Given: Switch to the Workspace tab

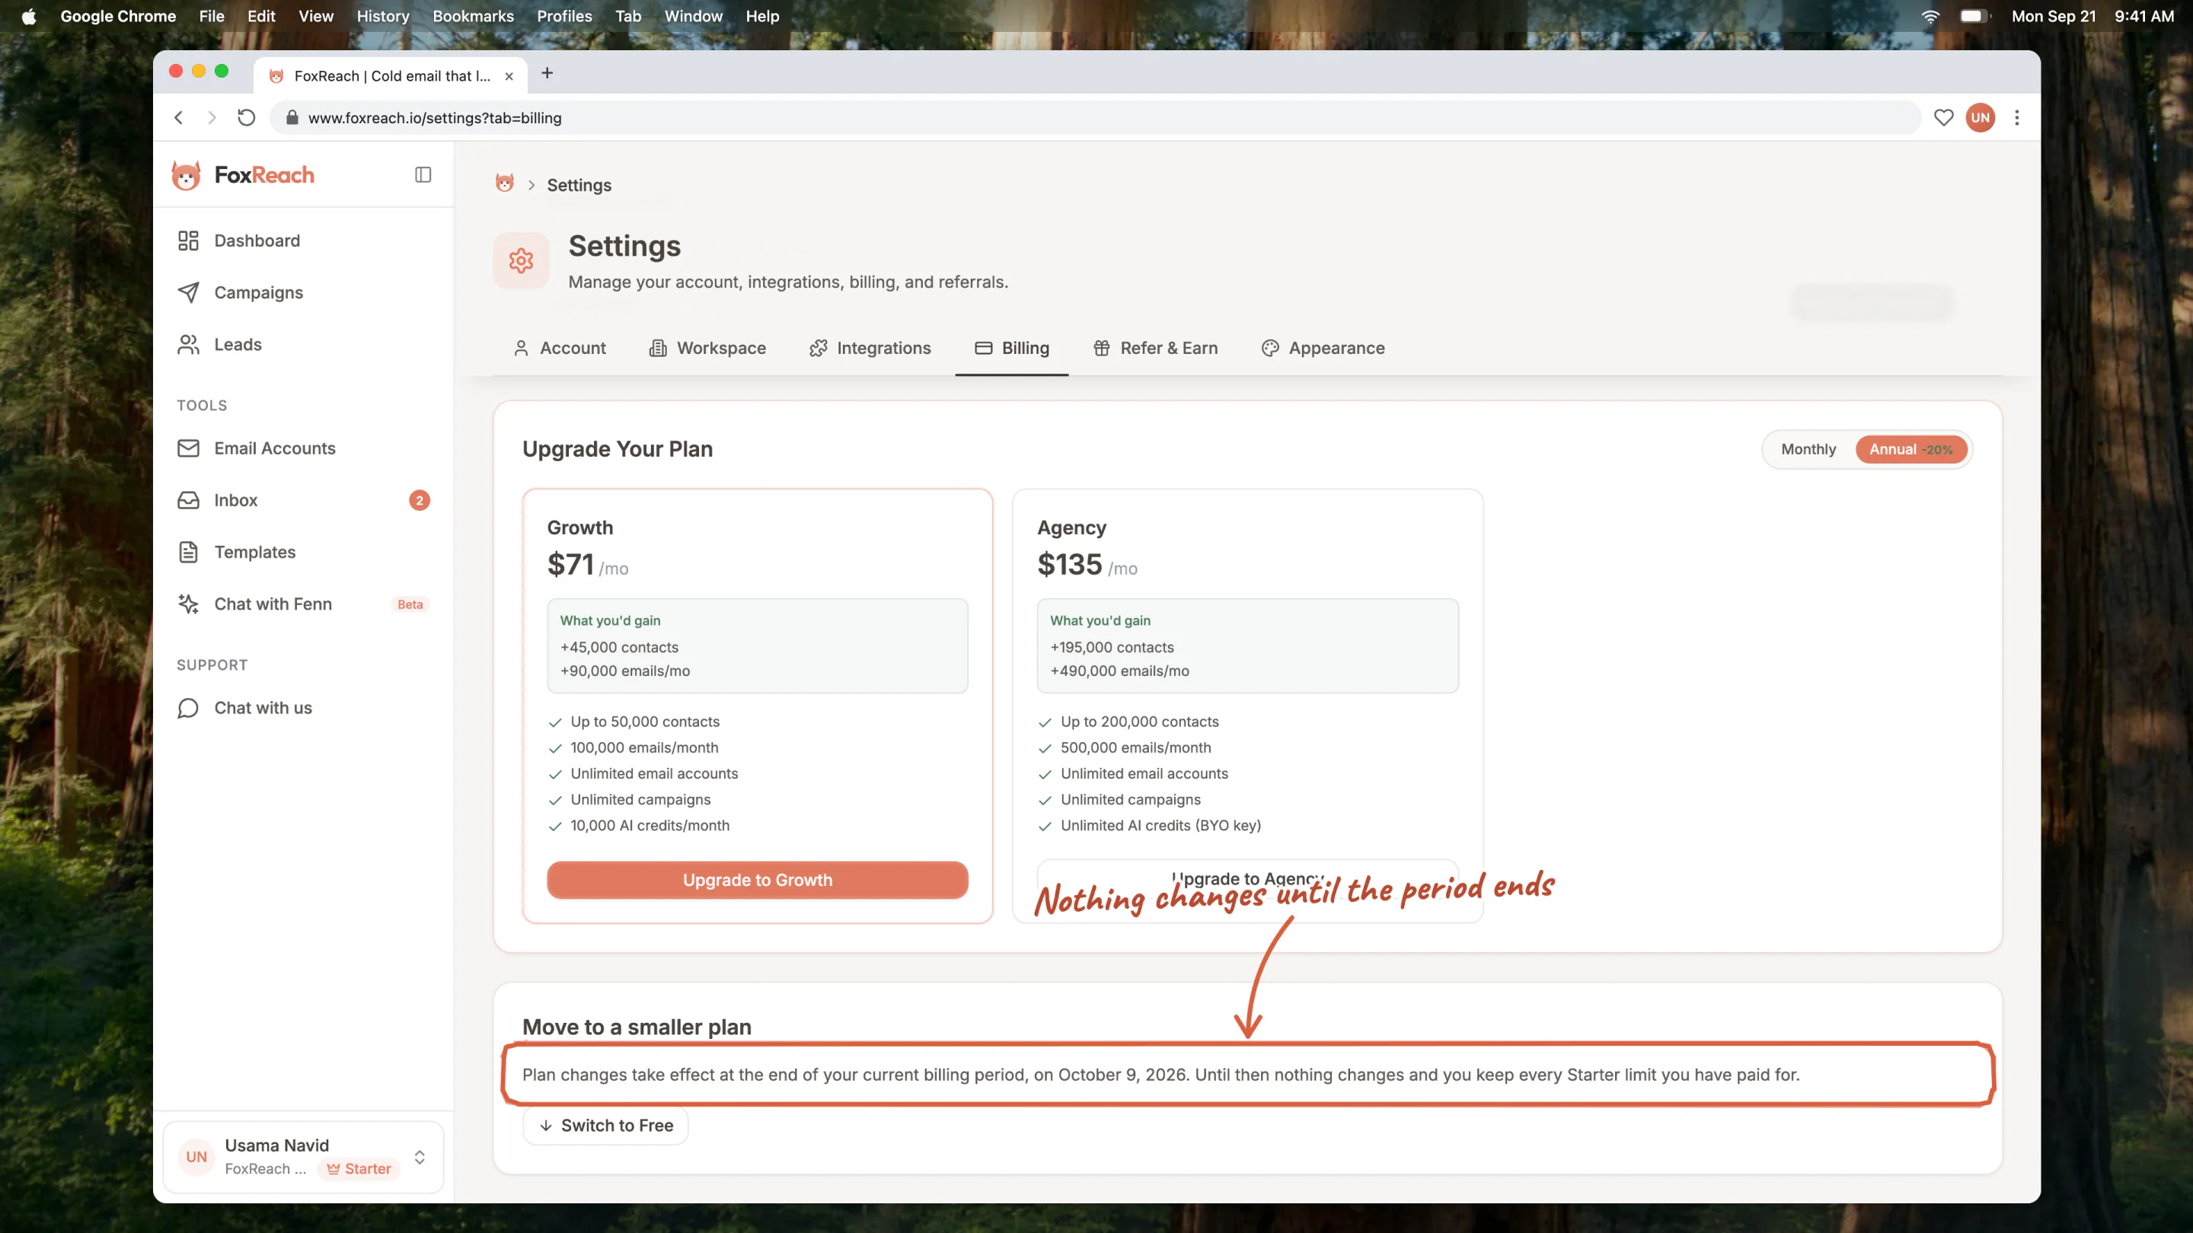Looking at the screenshot, I should [x=707, y=348].
